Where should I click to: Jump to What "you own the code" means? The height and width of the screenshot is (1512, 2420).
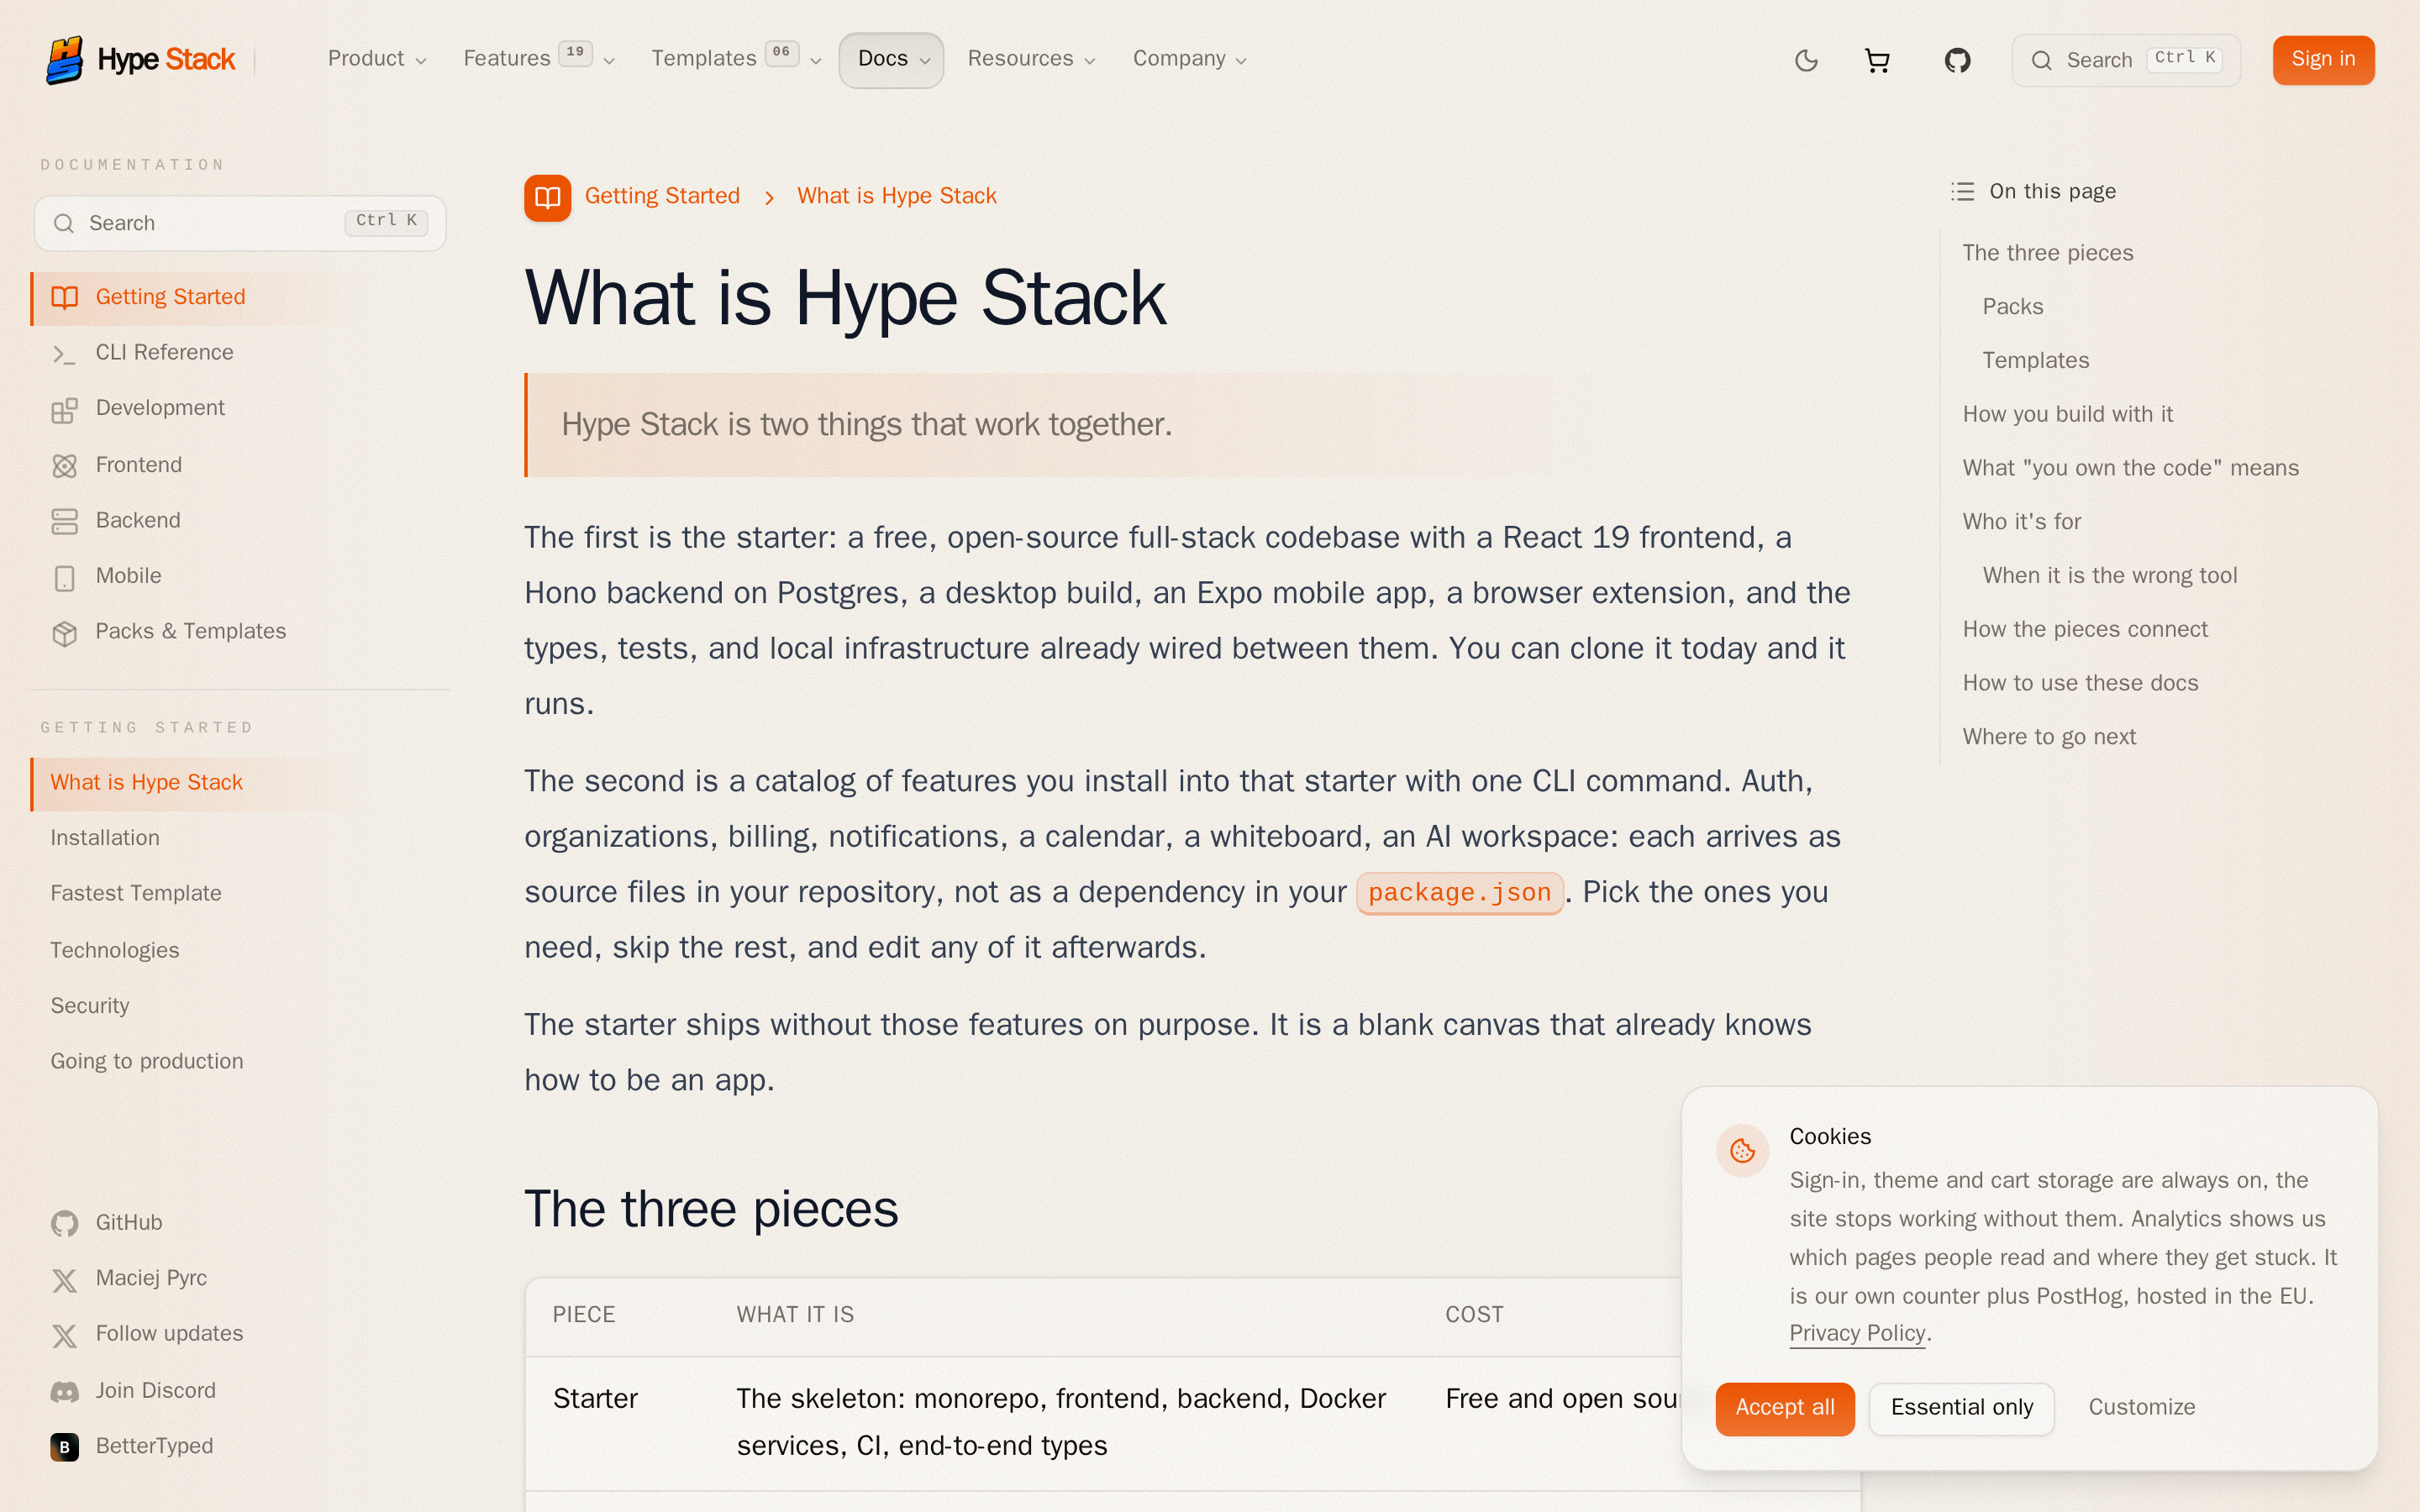[x=2130, y=468]
